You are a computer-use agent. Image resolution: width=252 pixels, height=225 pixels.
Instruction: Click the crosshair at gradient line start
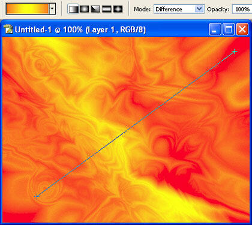[x=37, y=196]
